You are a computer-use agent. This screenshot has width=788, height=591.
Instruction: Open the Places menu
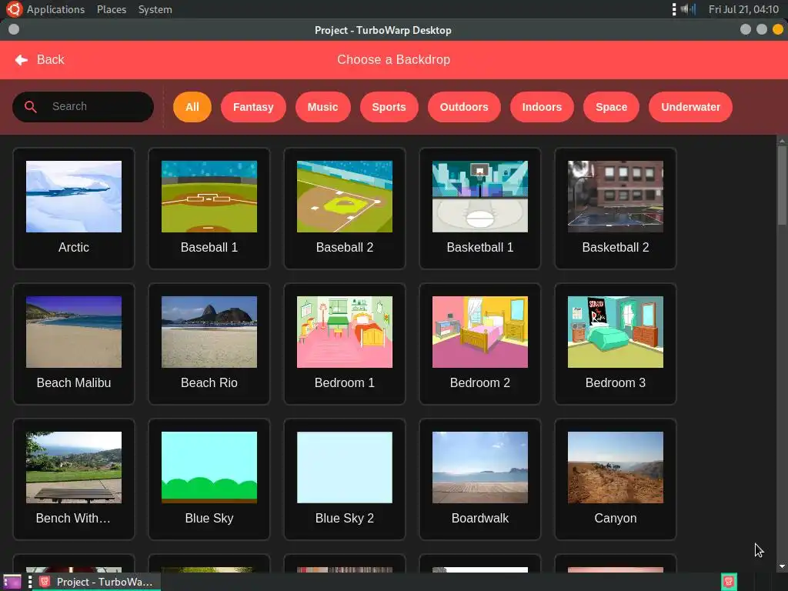coord(112,9)
